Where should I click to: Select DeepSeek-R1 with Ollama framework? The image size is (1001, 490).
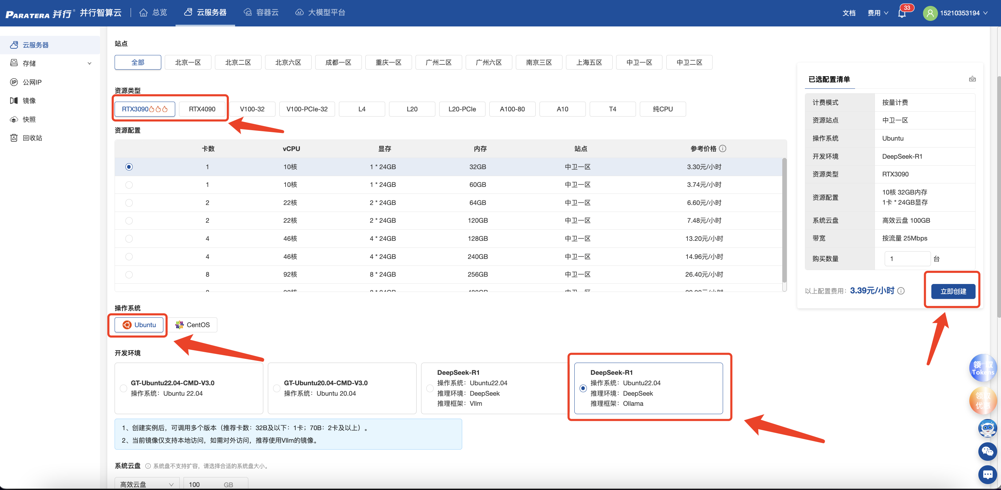click(648, 388)
